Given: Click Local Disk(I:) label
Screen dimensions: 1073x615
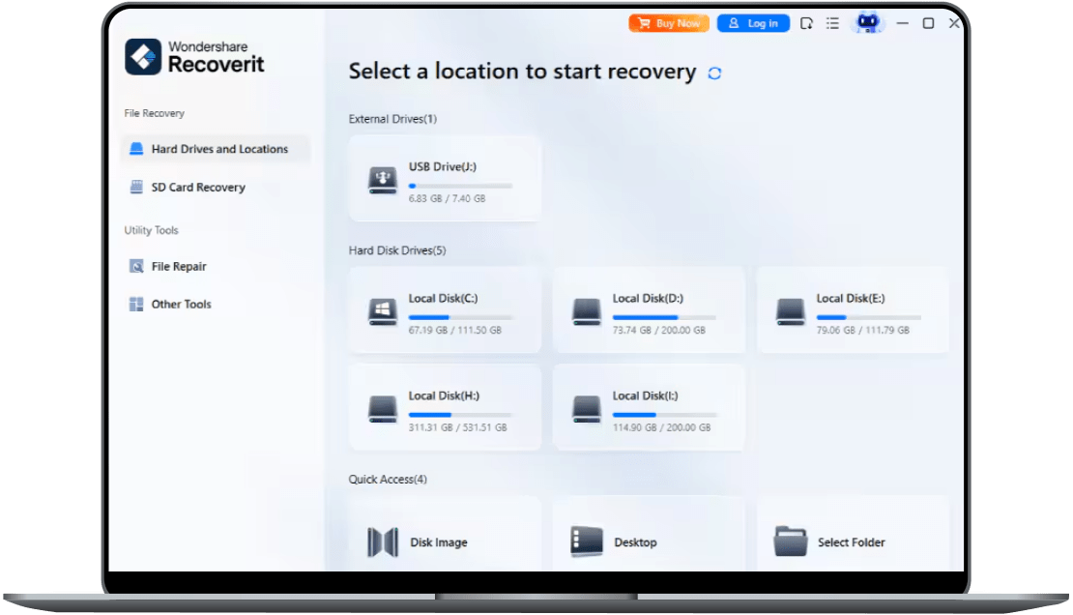Looking at the screenshot, I should point(646,395).
